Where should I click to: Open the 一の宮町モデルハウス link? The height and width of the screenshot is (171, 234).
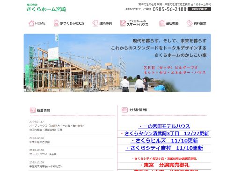point(164,126)
